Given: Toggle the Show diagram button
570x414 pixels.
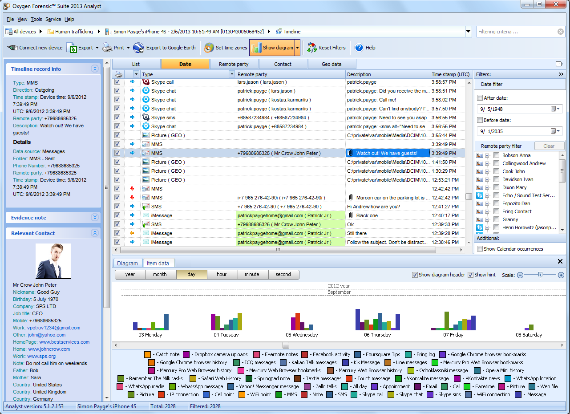Looking at the screenshot, I should click(x=272, y=48).
